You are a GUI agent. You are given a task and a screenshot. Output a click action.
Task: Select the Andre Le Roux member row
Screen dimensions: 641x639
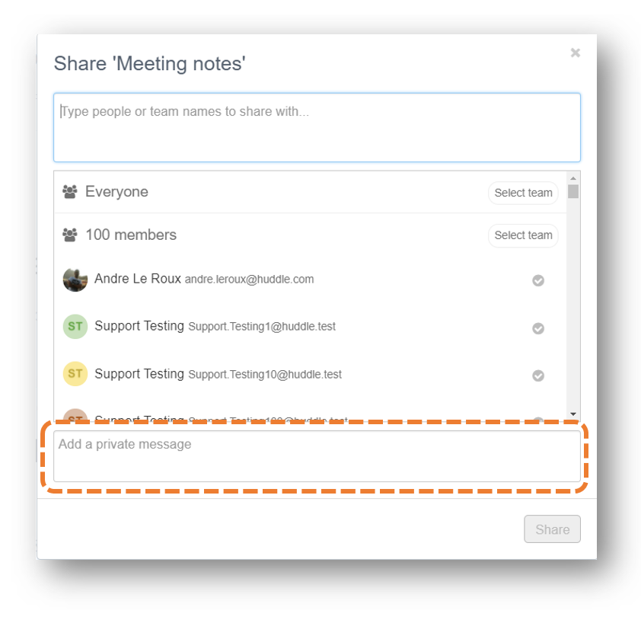pyautogui.click(x=311, y=280)
